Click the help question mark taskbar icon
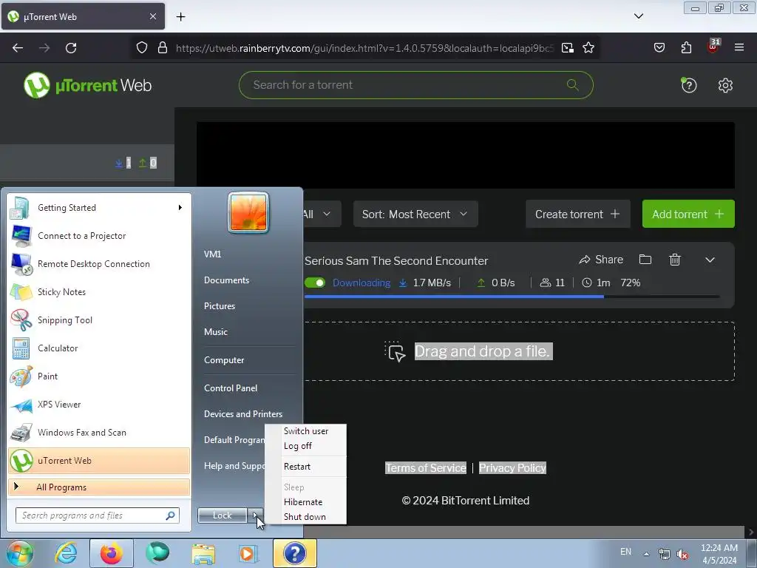757x568 pixels. [294, 553]
